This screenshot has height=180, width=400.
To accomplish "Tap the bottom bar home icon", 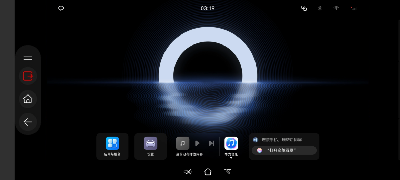I will click(208, 172).
